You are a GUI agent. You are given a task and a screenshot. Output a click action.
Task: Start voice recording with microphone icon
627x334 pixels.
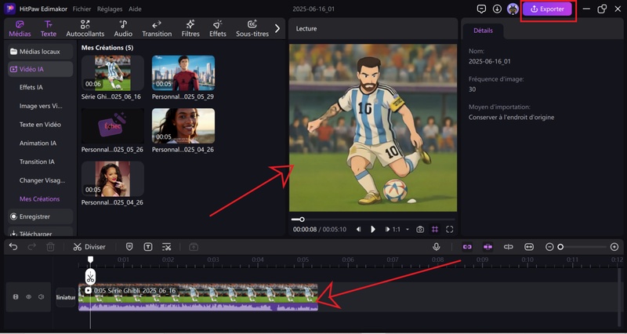click(x=437, y=247)
